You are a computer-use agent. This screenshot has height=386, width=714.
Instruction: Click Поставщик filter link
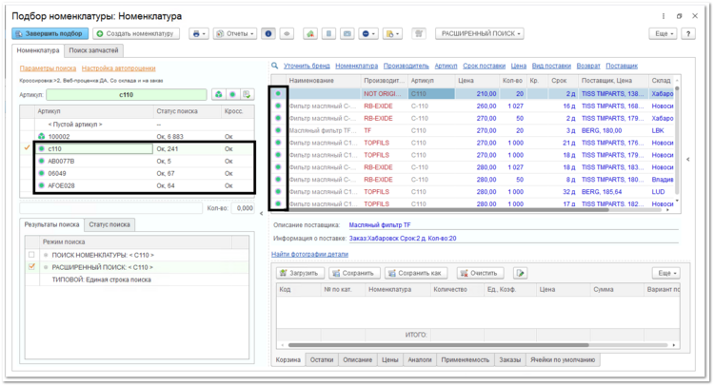[622, 66]
